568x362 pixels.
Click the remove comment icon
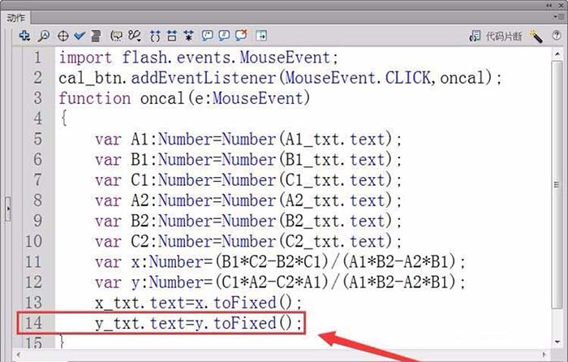(x=241, y=35)
